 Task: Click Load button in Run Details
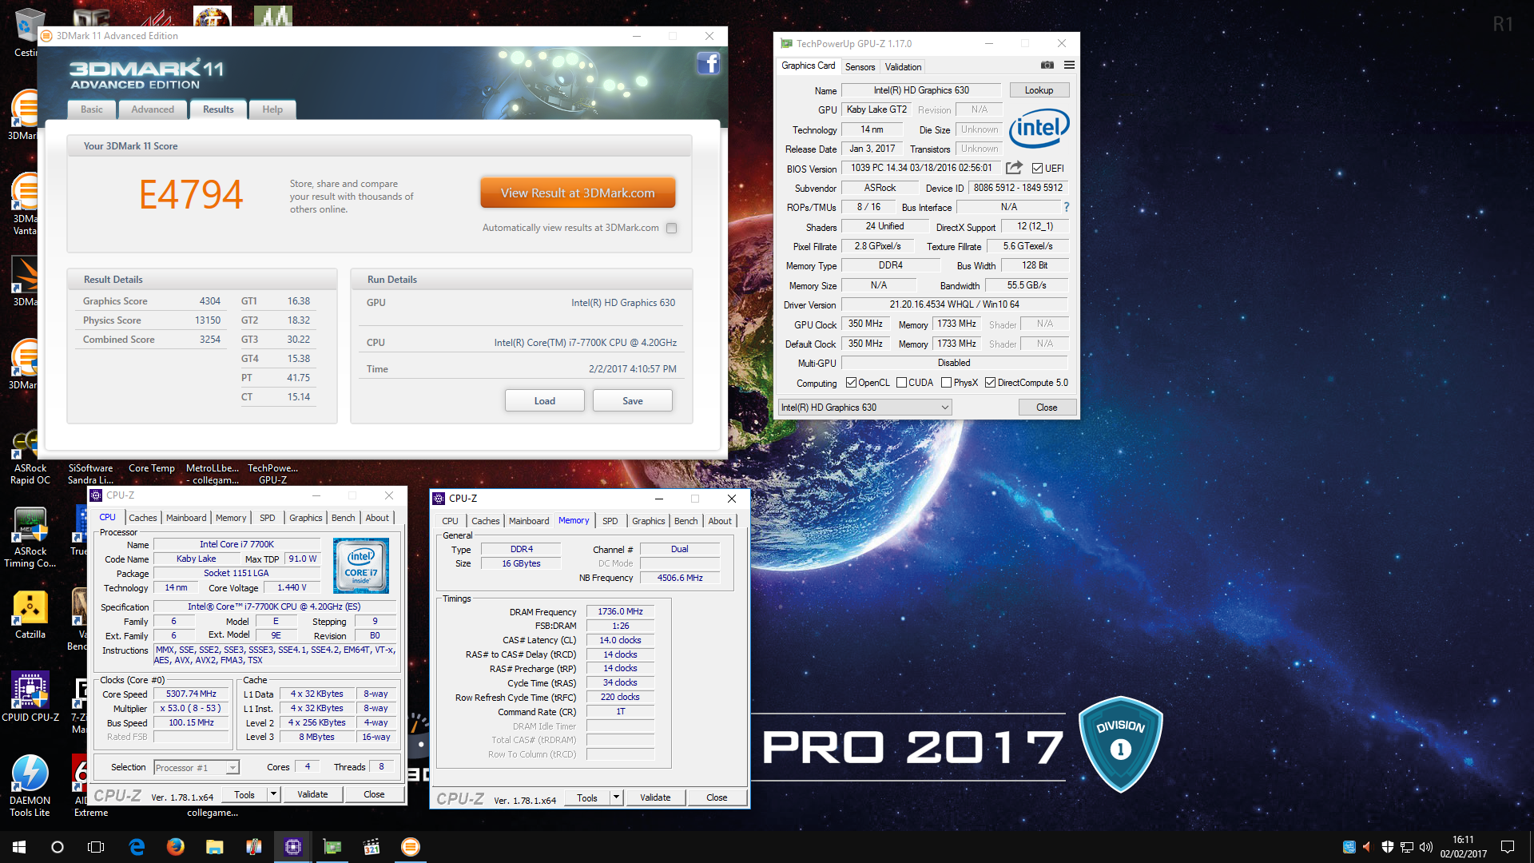[545, 400]
